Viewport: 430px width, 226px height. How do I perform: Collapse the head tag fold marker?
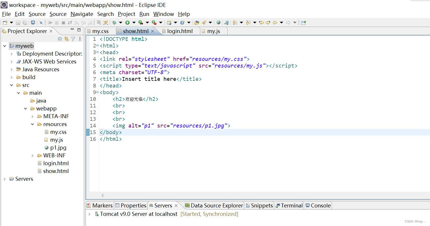97,52
